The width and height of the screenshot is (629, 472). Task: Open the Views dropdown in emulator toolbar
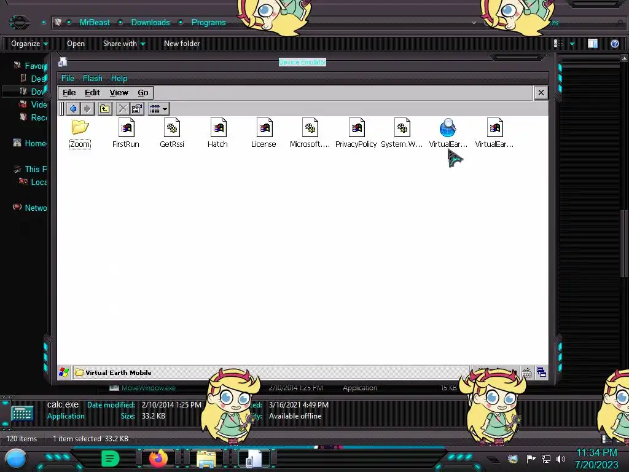pyautogui.click(x=158, y=109)
